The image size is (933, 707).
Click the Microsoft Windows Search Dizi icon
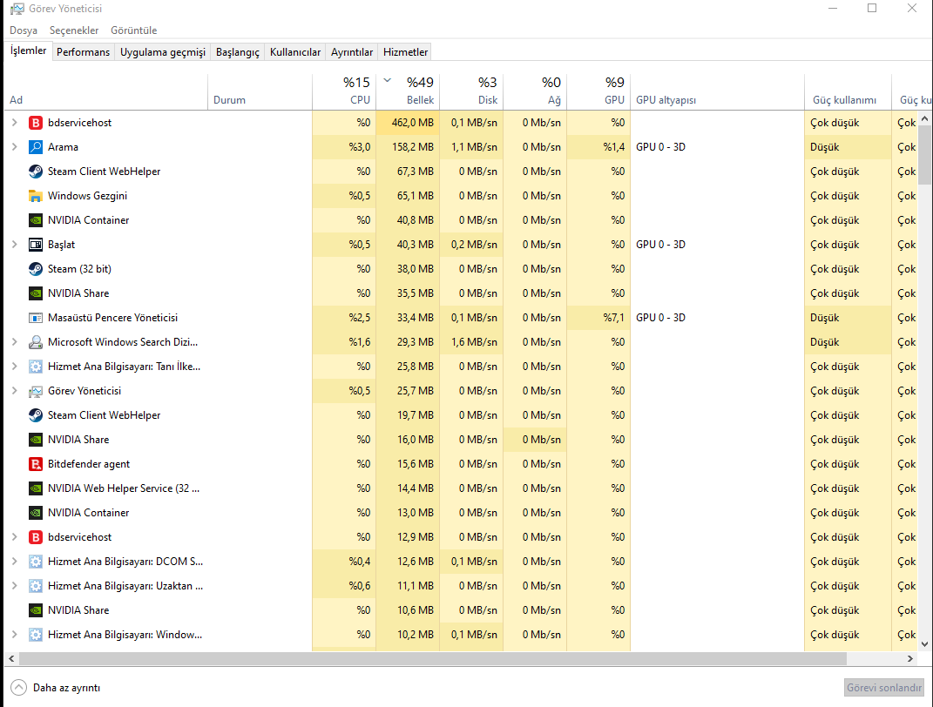[x=36, y=342]
